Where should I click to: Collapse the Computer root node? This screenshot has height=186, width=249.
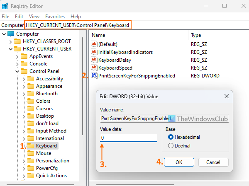point(4,34)
